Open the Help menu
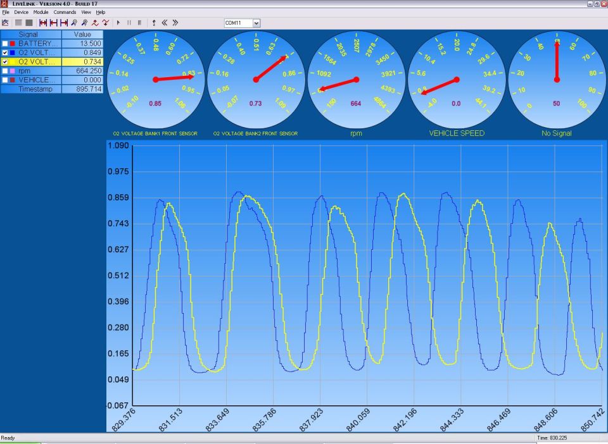This screenshot has height=444, width=608. tap(101, 13)
